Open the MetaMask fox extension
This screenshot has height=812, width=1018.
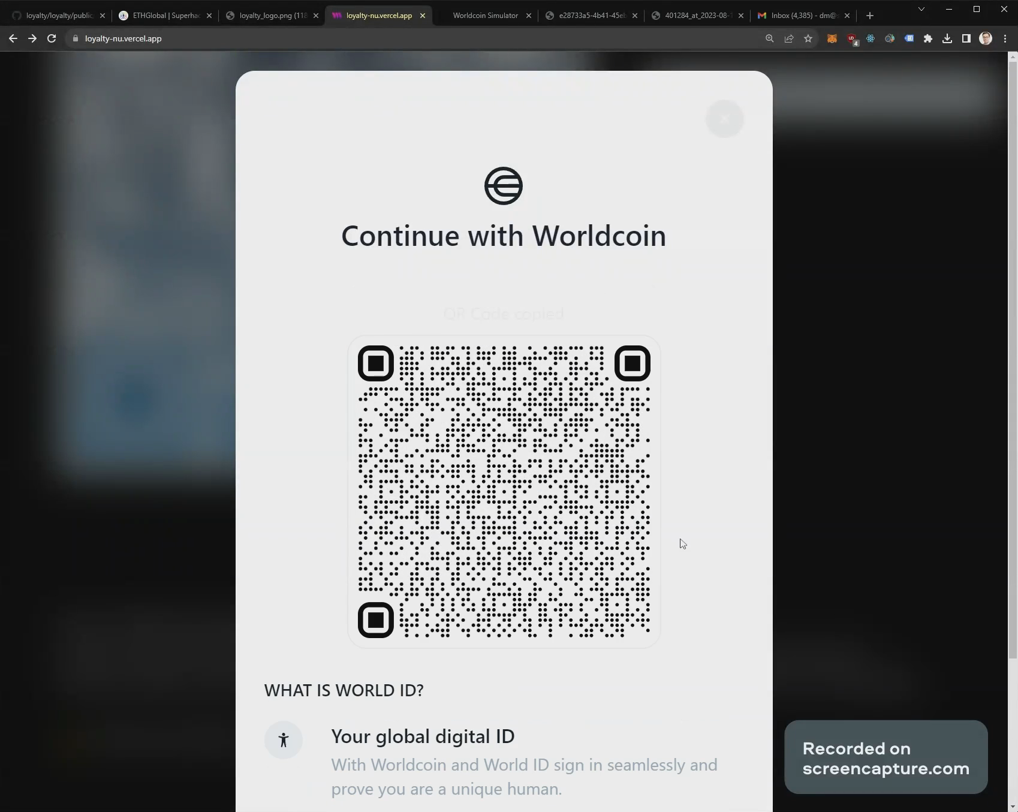[832, 38]
